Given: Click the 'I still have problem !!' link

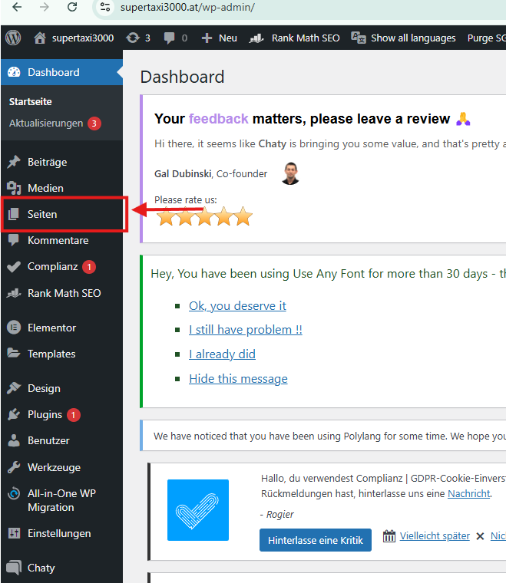Looking at the screenshot, I should pyautogui.click(x=246, y=330).
